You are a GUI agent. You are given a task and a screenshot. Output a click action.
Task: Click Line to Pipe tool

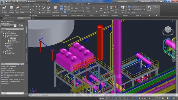44,10
